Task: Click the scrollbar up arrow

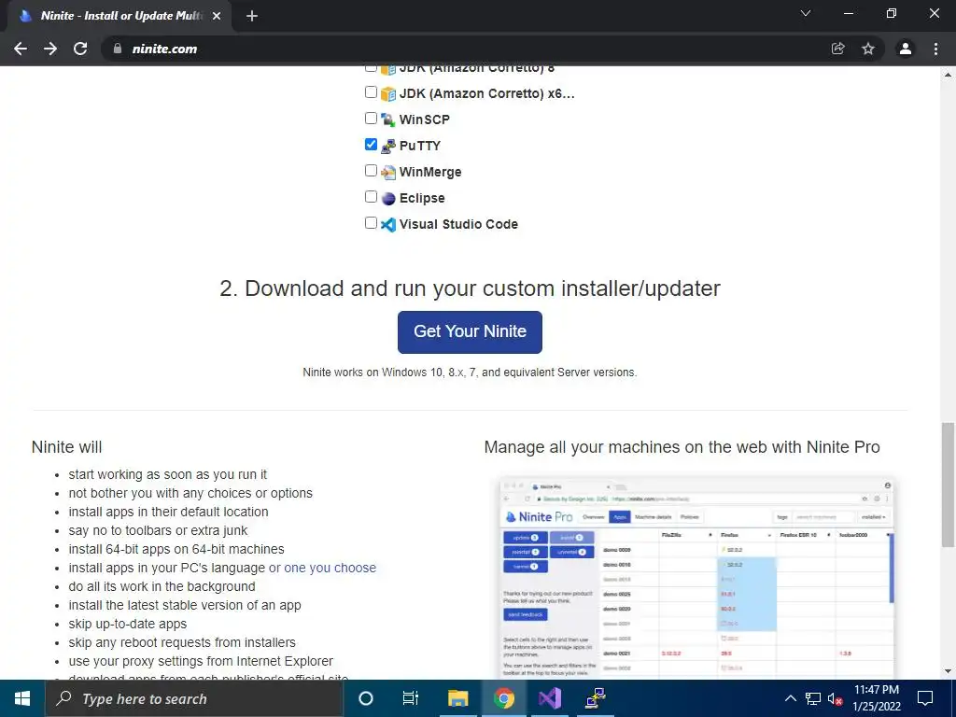Action: click(x=948, y=75)
